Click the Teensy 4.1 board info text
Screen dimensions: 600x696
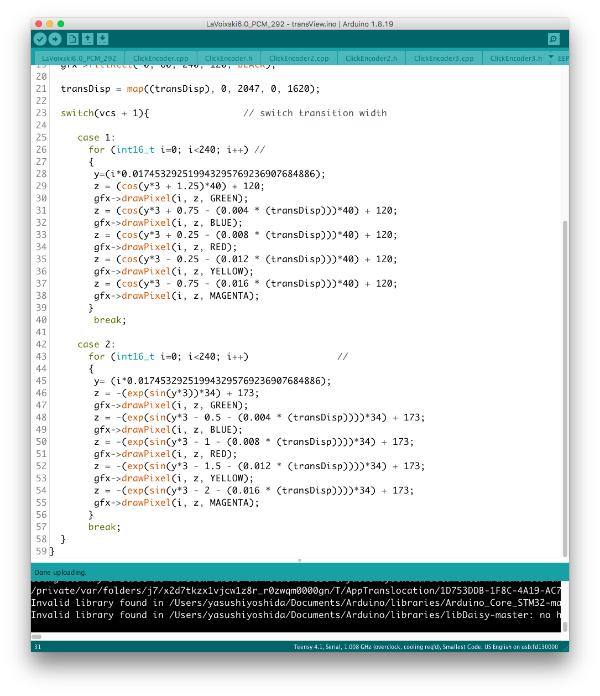[x=425, y=647]
